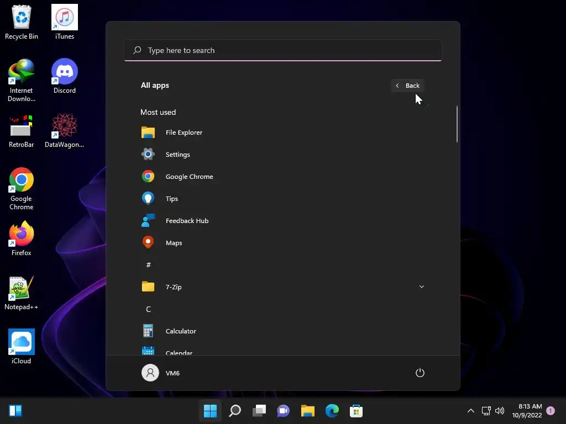Viewport: 566px width, 424px height.
Task: Open the VM6 user account menu
Action: (x=161, y=373)
